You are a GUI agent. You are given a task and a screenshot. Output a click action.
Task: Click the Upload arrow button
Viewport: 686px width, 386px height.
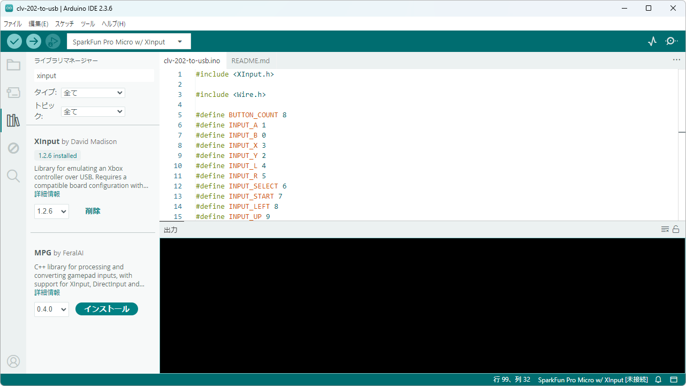click(34, 41)
